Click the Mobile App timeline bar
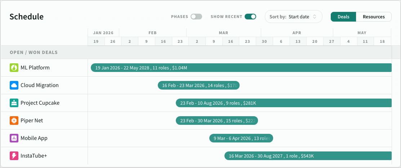The width and height of the screenshot is (401, 168). point(241,138)
